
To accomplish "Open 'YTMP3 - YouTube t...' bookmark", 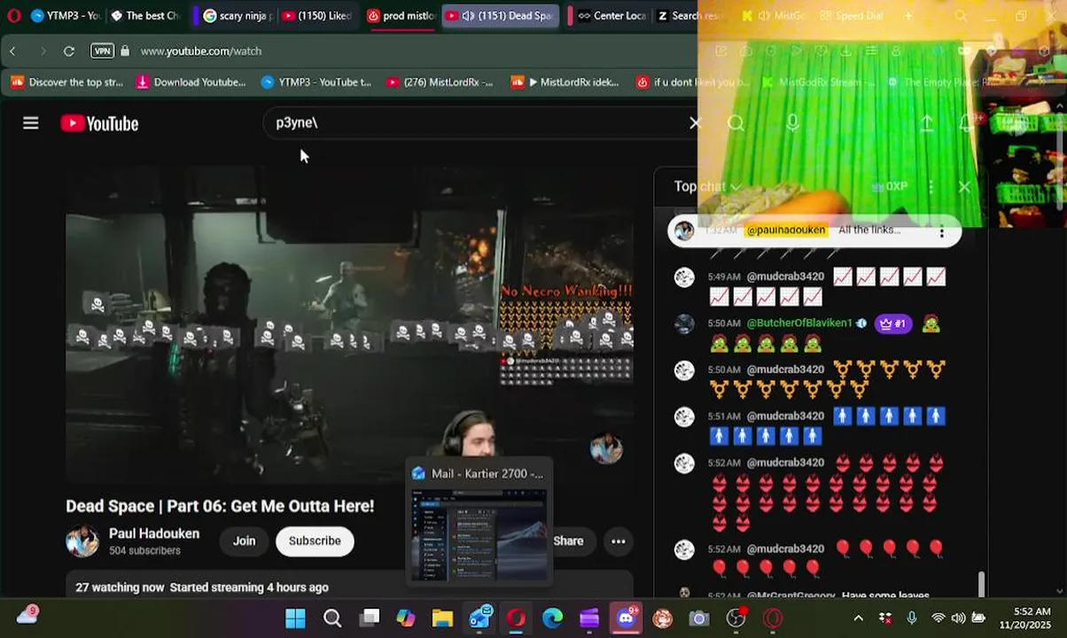I will click(315, 82).
